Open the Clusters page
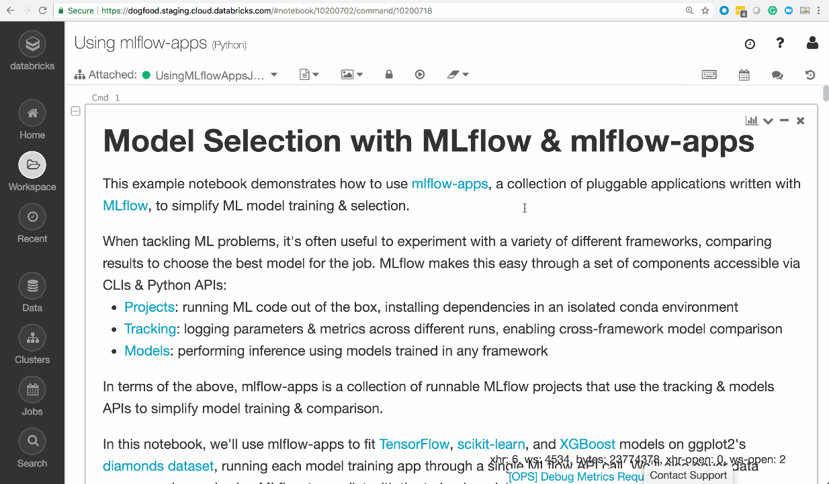 coord(32,345)
